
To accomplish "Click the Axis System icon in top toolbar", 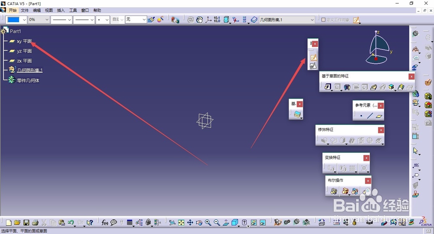I will pos(208,19).
